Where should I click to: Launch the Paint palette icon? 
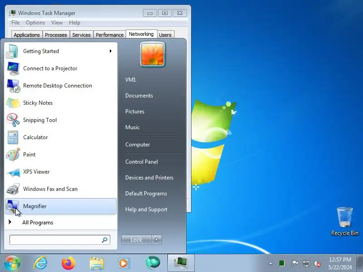point(13,155)
